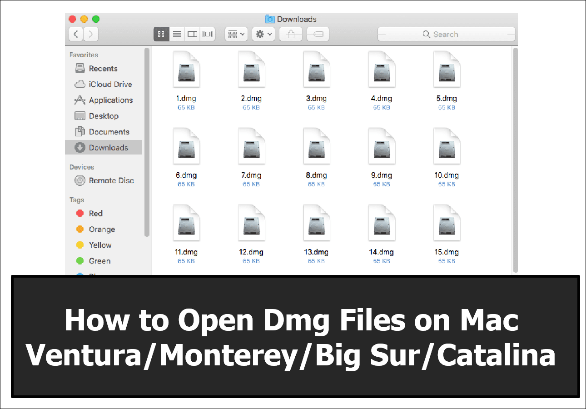Minimize the Downloads window with yellow button
Viewport: 586px width, 409px height.
pyautogui.click(x=84, y=19)
